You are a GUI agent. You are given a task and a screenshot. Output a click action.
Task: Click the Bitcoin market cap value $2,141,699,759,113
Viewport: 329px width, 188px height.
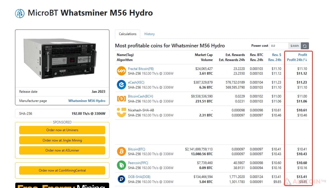[199, 149]
